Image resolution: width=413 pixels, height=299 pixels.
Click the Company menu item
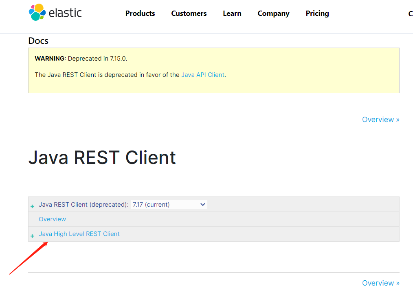pyautogui.click(x=273, y=13)
